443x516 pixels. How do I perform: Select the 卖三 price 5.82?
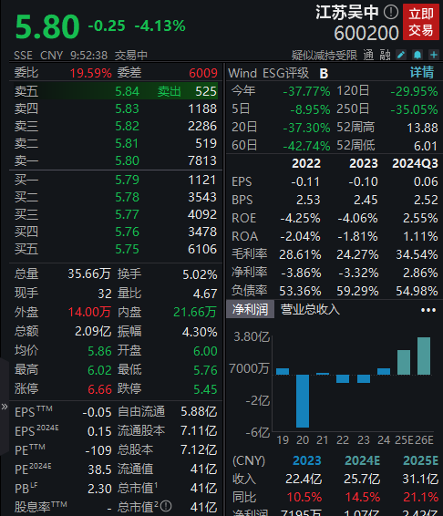tap(127, 126)
